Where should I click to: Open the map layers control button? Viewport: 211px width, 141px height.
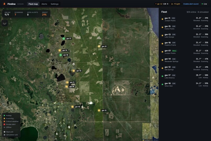coord(4,23)
